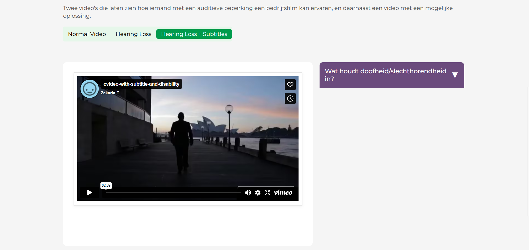Screen dimensions: 529x250
Task: Add video to Watch Later with clock icon
Action: point(290,98)
